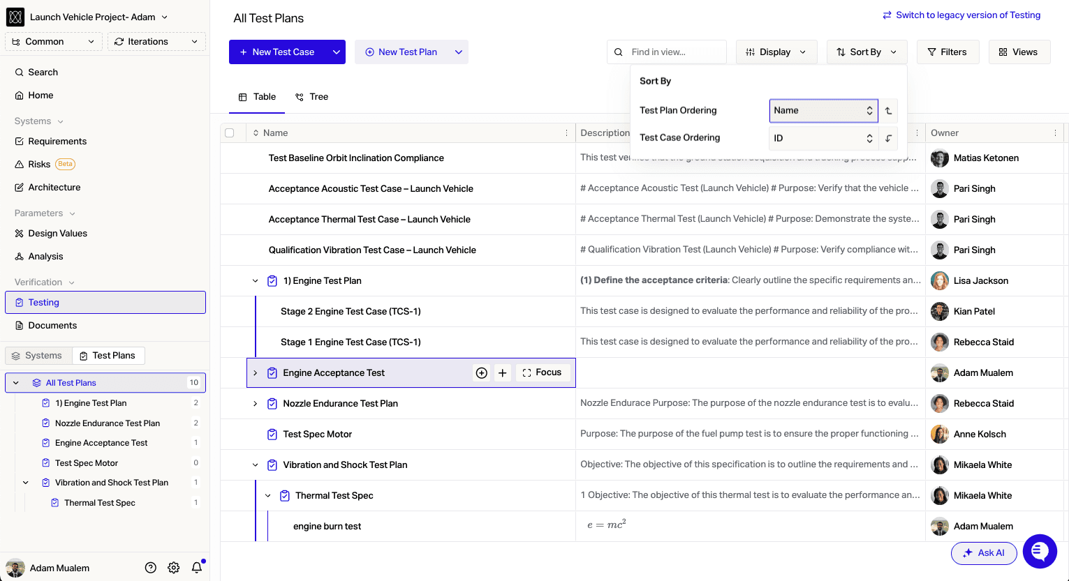1069x581 pixels.
Task: Click the notifications bell icon
Action: pyautogui.click(x=197, y=568)
